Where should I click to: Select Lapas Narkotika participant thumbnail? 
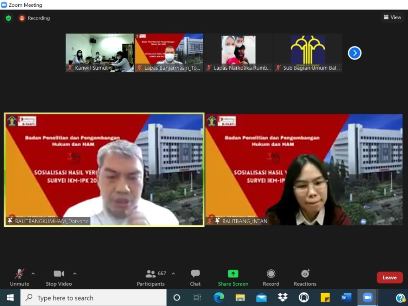[x=238, y=53]
